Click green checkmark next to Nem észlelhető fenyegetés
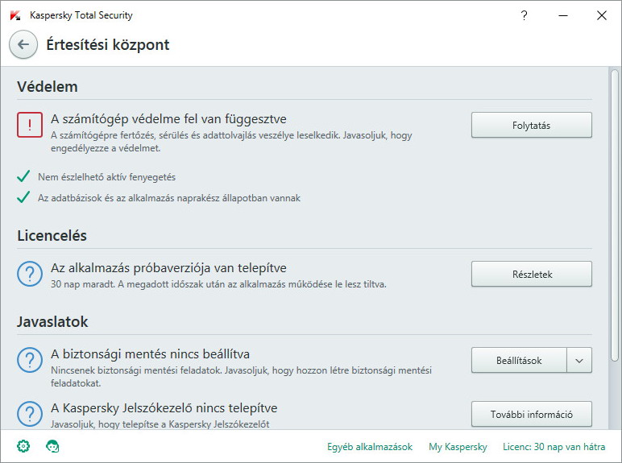 pyautogui.click(x=23, y=176)
